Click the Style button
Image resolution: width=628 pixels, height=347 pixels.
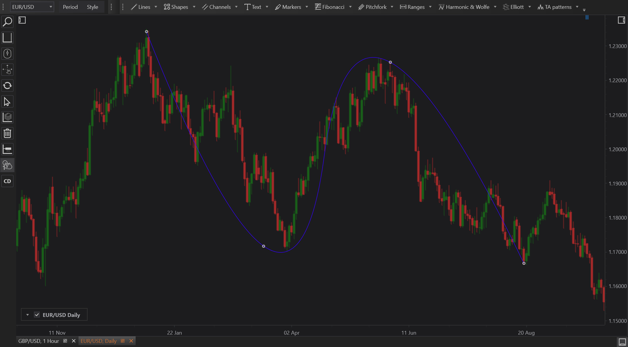[x=92, y=7]
